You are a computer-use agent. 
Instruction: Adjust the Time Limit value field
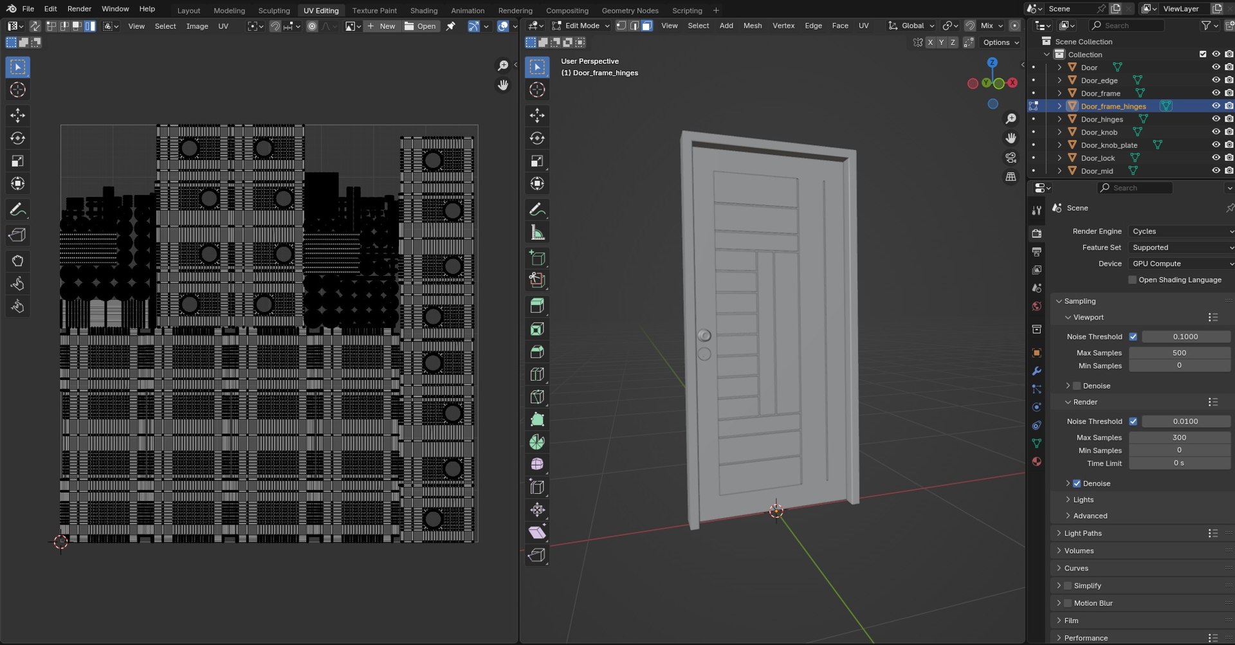tap(1179, 463)
